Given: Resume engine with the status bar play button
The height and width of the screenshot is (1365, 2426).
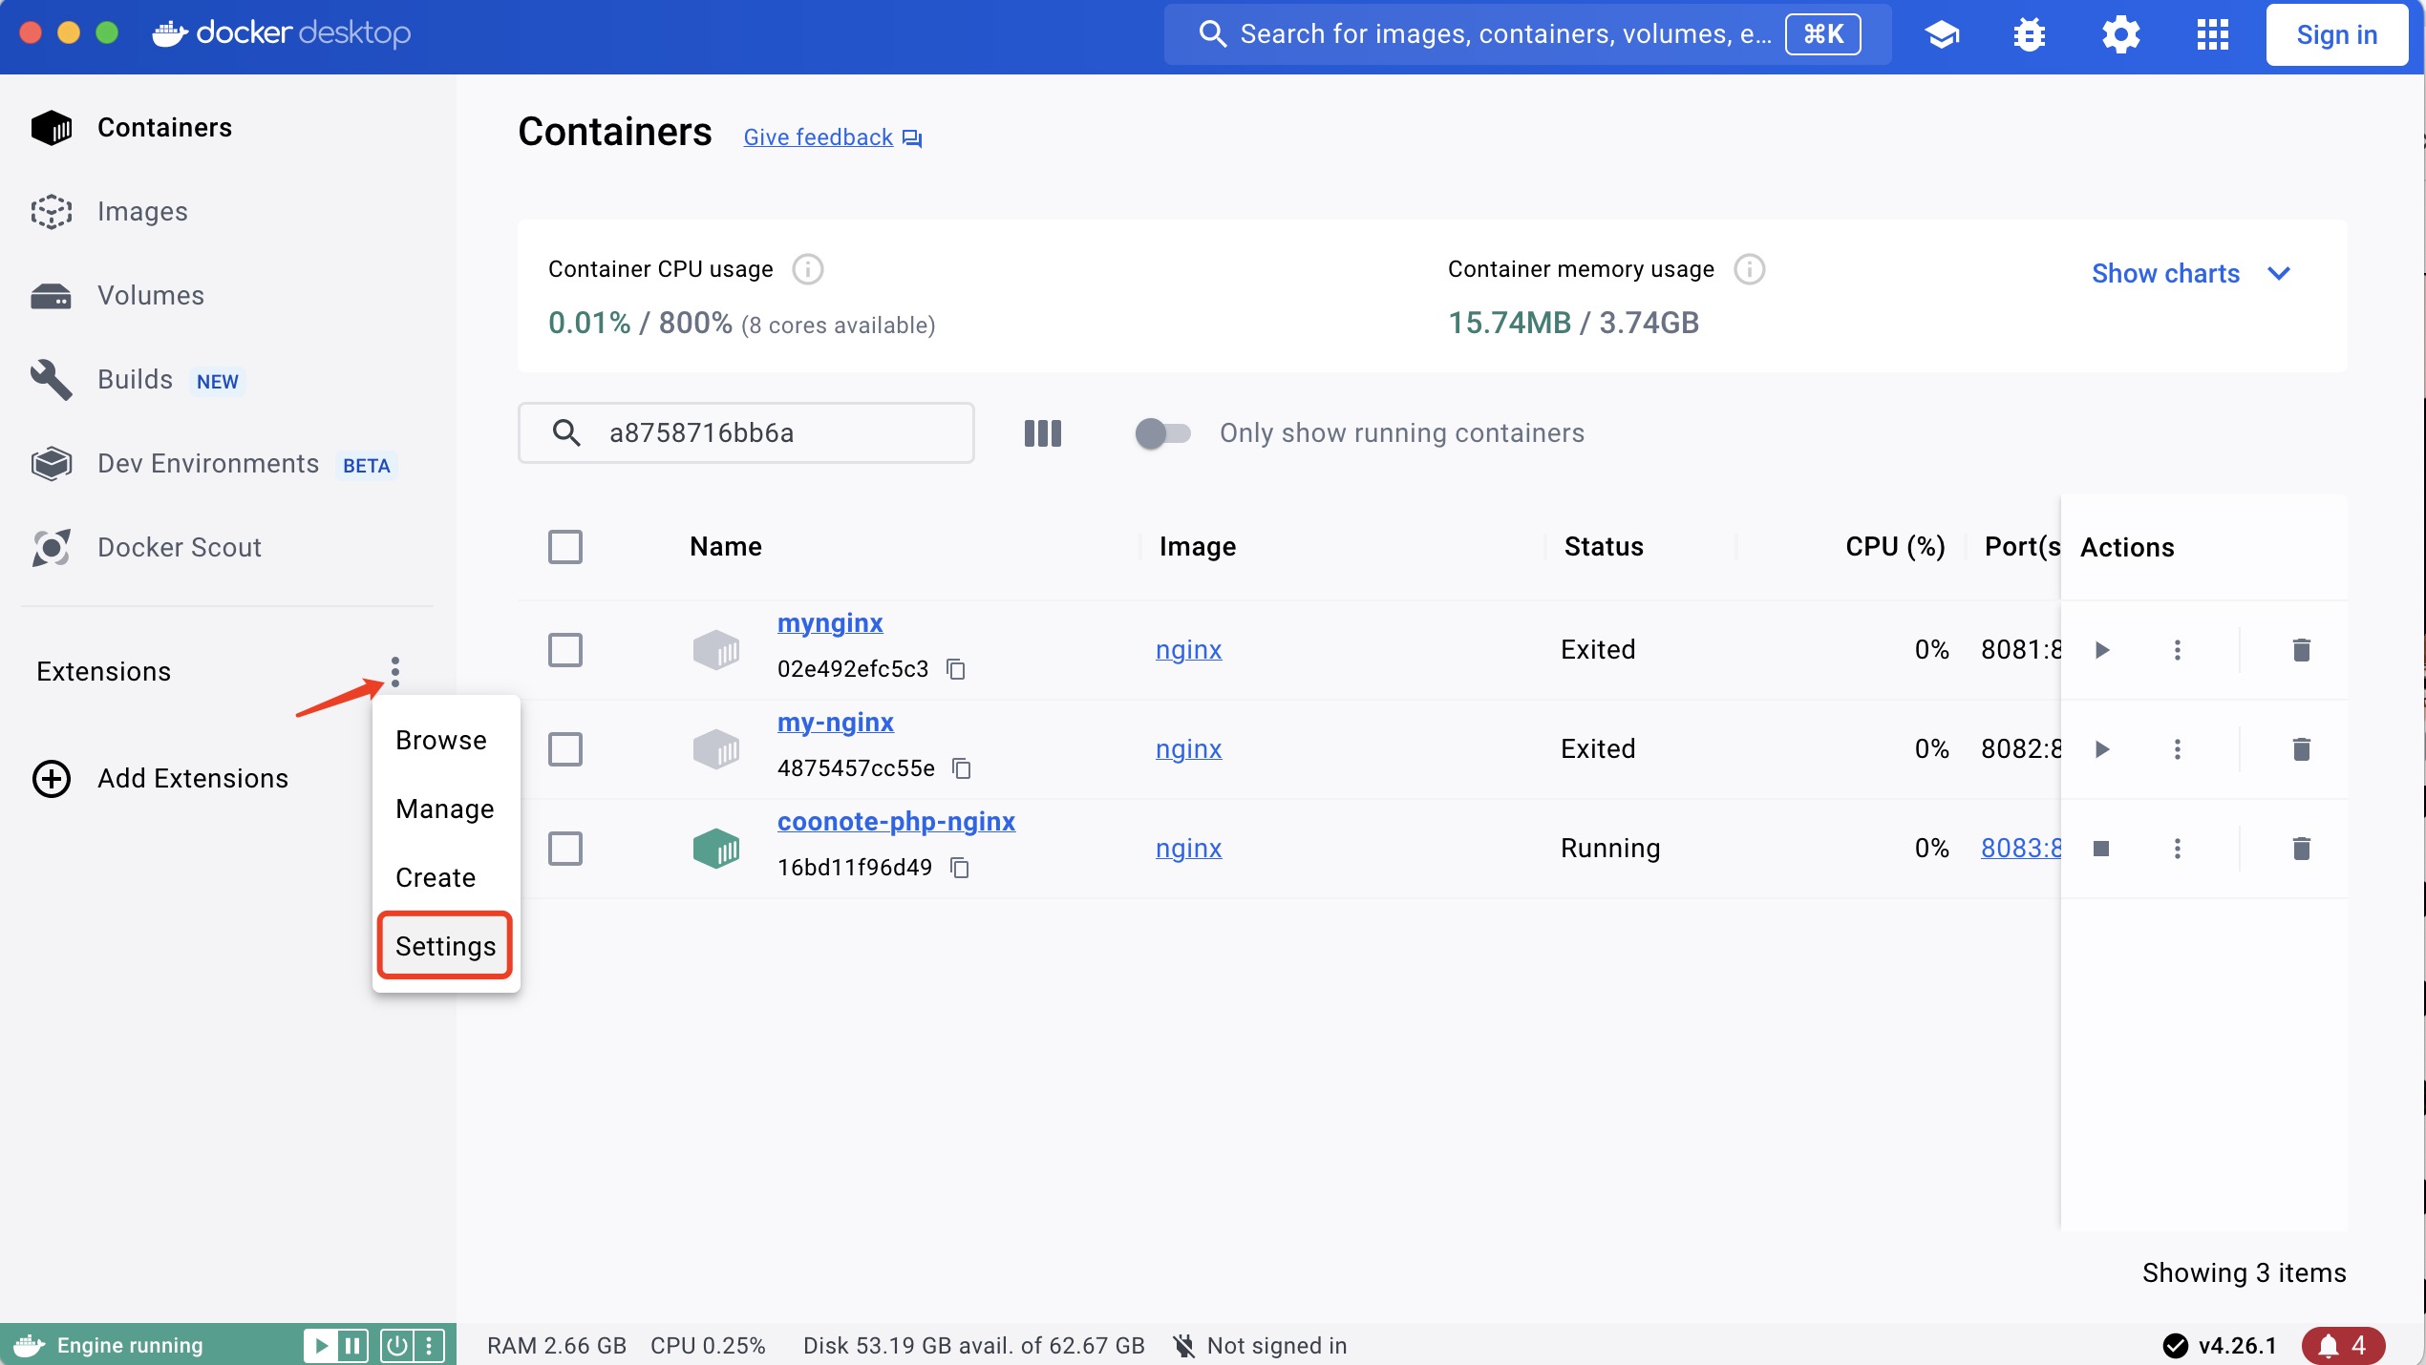Looking at the screenshot, I should click(x=321, y=1346).
